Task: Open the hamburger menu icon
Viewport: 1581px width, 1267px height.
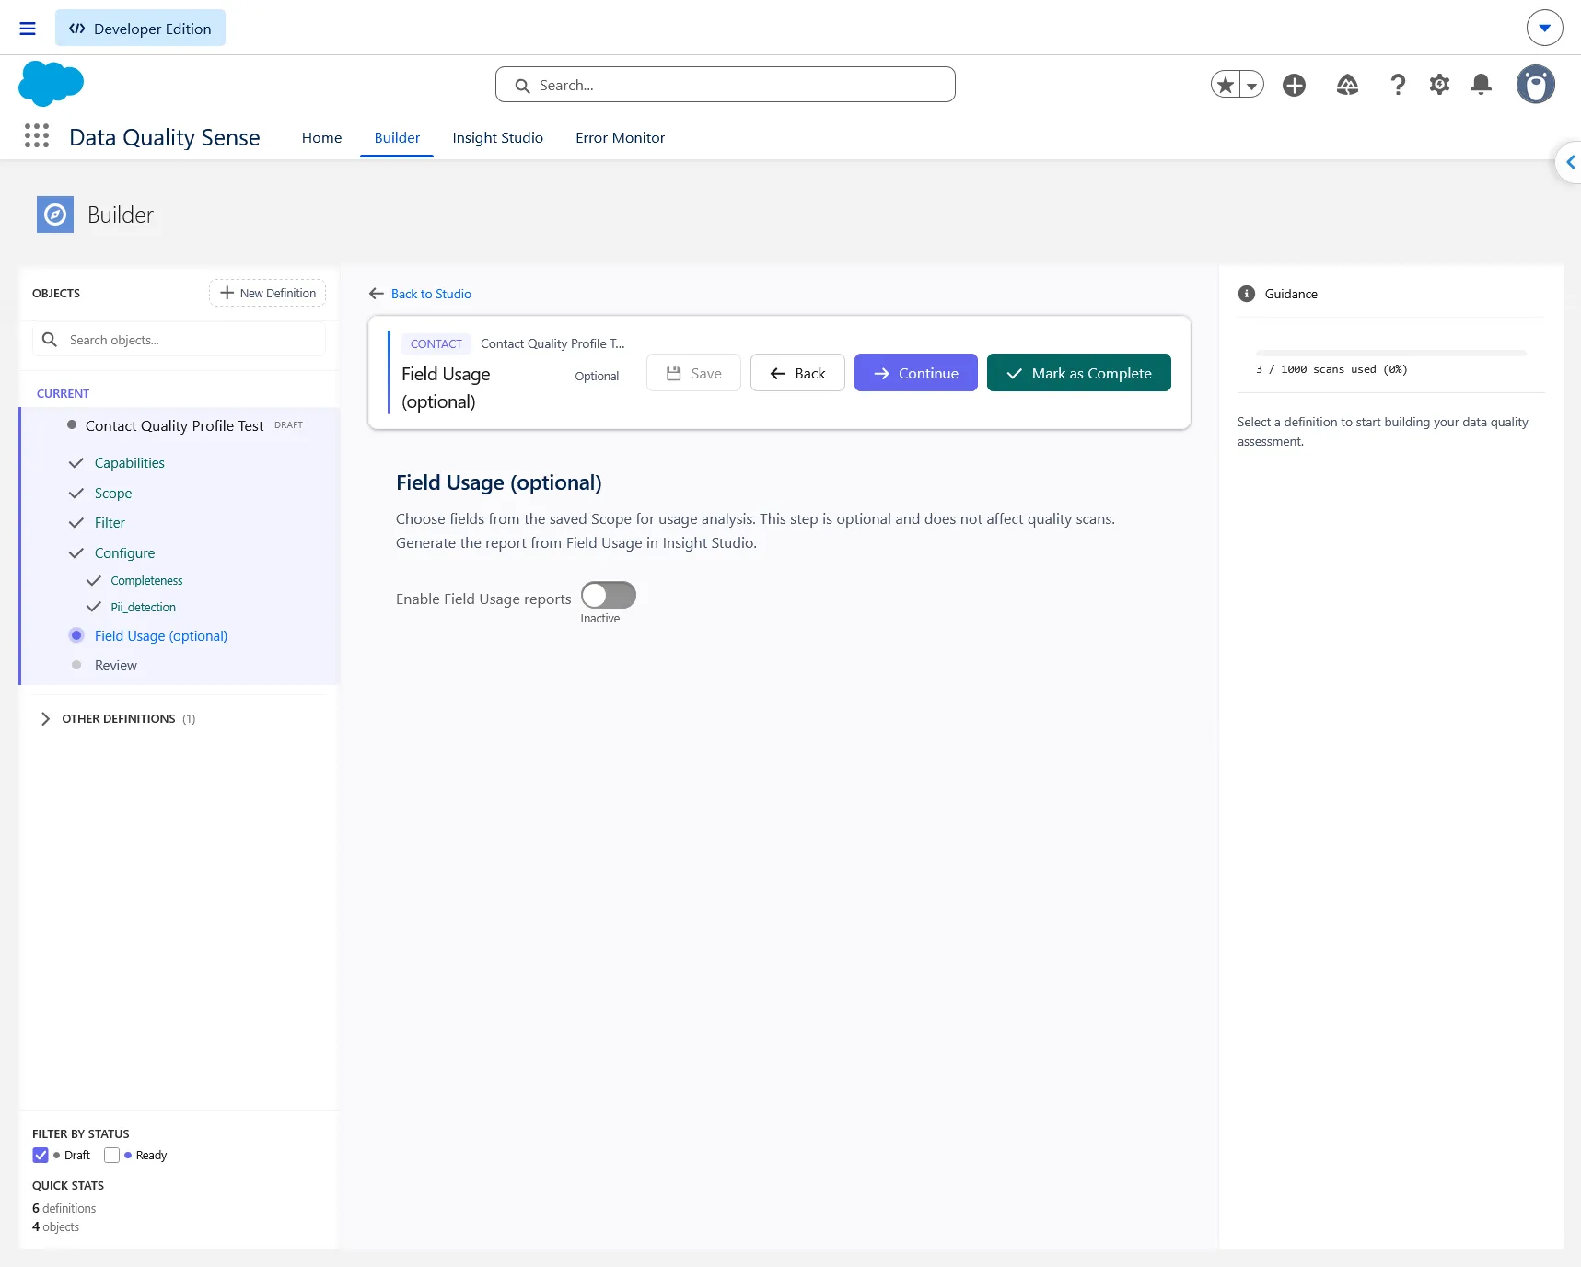Action: pos(28,29)
